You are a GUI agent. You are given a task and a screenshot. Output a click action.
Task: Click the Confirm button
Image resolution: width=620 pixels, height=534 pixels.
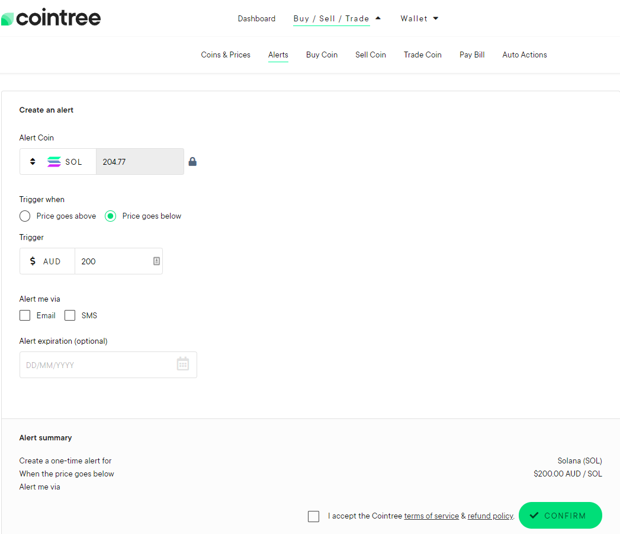point(560,516)
